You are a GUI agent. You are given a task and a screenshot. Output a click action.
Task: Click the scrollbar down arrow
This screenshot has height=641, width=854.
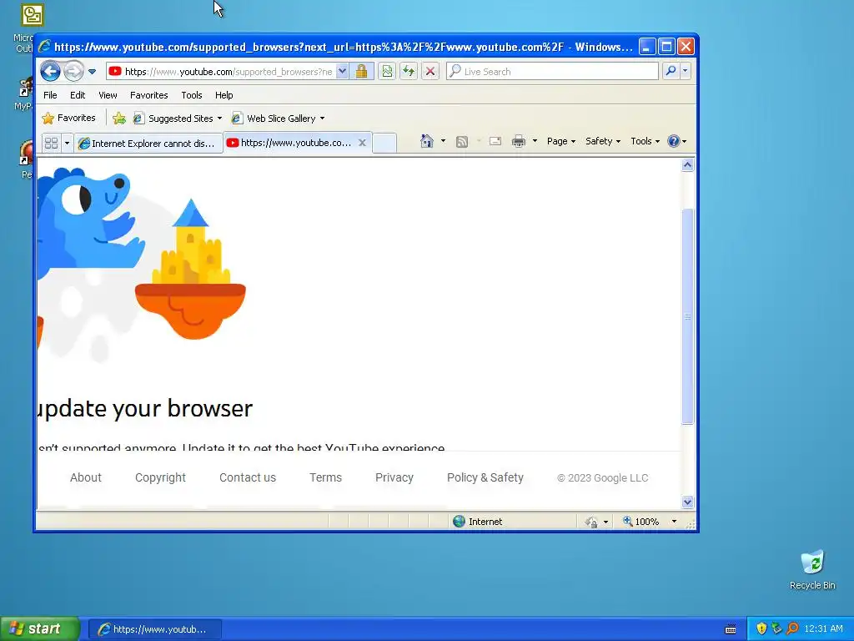click(687, 502)
